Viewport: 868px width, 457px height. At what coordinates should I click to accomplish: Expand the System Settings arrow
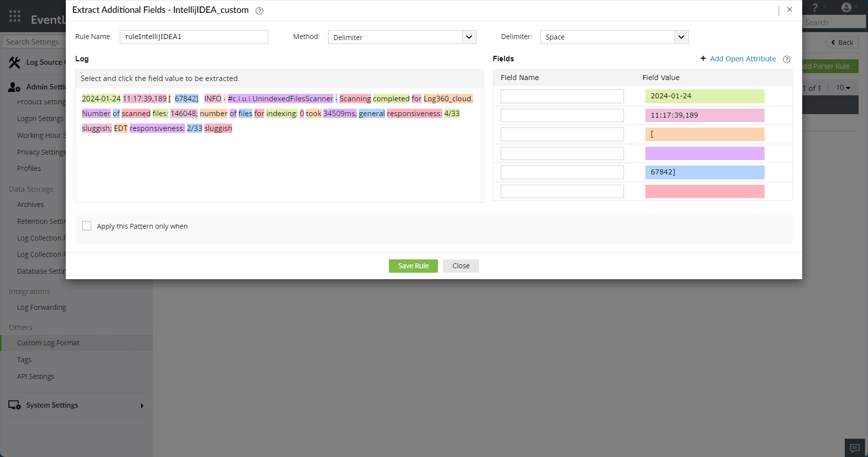pos(142,406)
